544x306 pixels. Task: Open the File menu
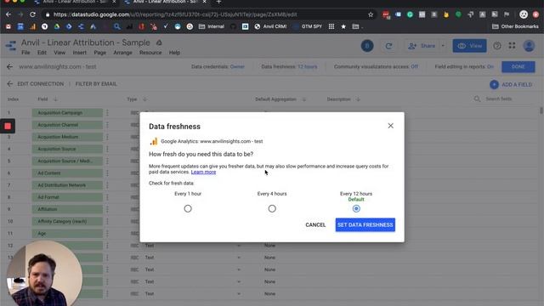(25, 53)
